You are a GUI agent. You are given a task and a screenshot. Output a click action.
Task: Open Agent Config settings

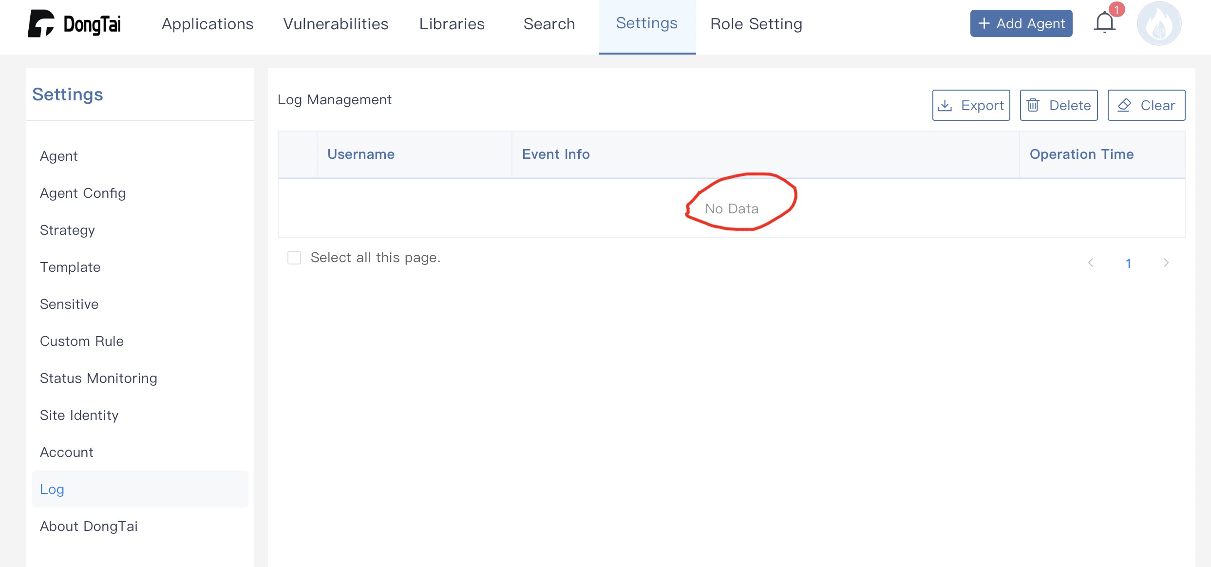83,193
